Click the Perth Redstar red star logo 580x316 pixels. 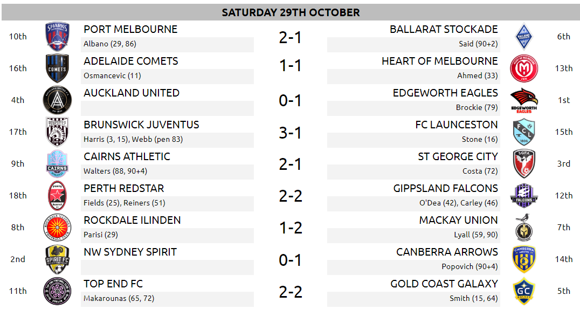click(x=57, y=195)
